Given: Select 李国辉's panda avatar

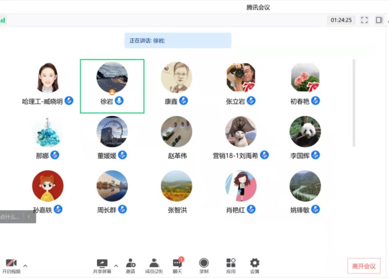Looking at the screenshot, I should click(305, 132).
